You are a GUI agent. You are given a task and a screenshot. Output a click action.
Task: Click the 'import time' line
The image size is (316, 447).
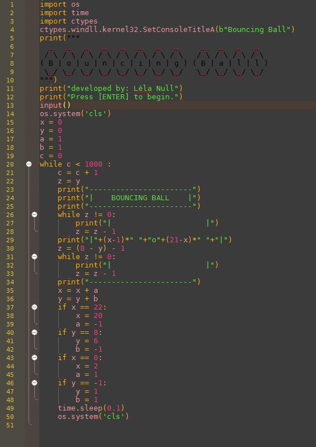tap(64, 13)
